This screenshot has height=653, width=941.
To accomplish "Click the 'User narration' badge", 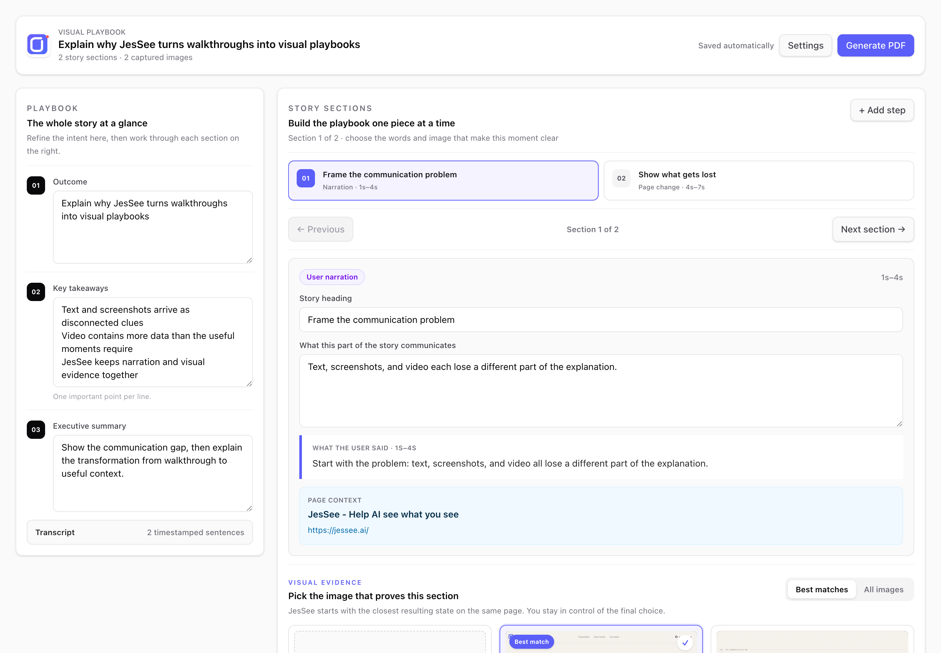I will click(x=332, y=277).
